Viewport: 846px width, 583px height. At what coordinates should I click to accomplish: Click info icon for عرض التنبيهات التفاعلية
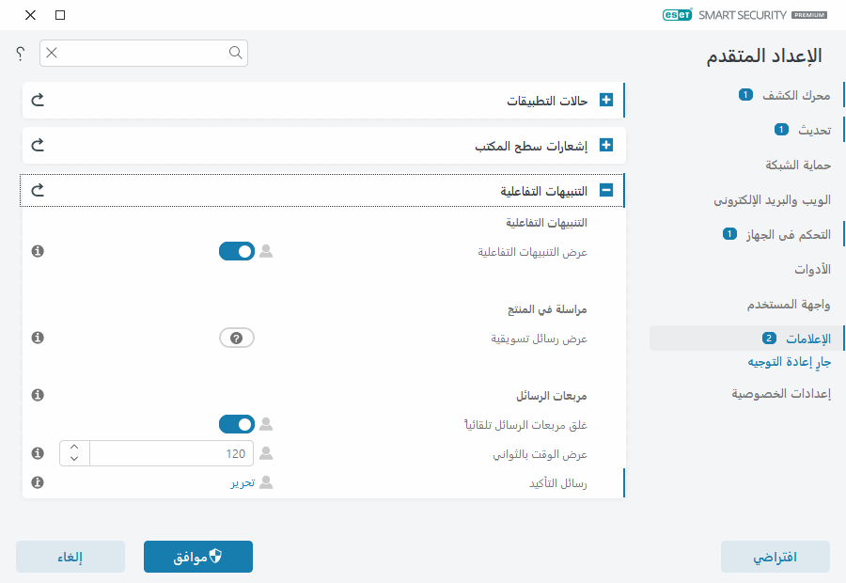coord(38,251)
